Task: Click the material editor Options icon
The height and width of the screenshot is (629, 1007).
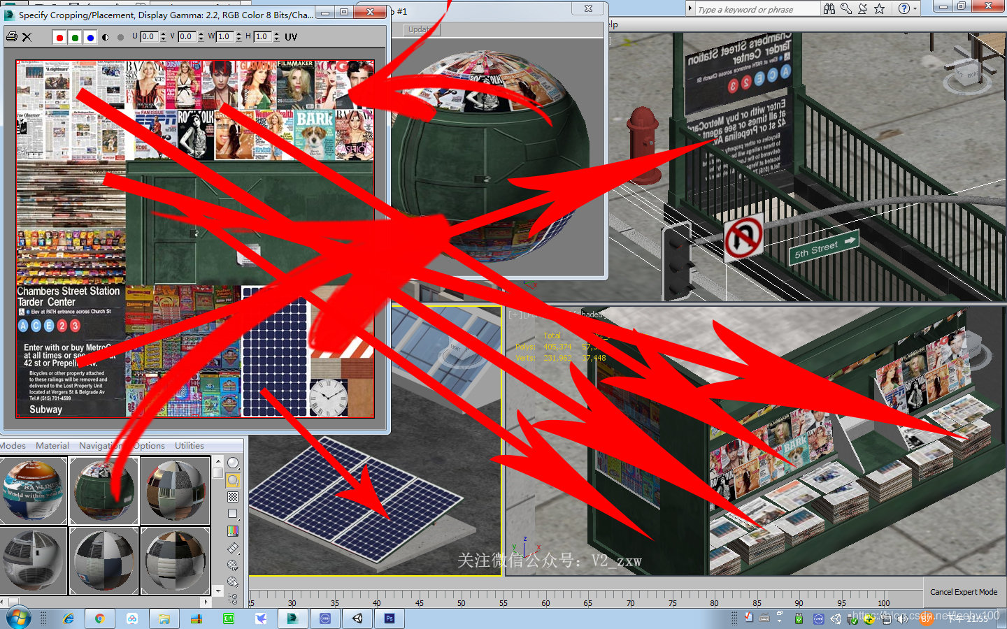Action: click(233, 565)
